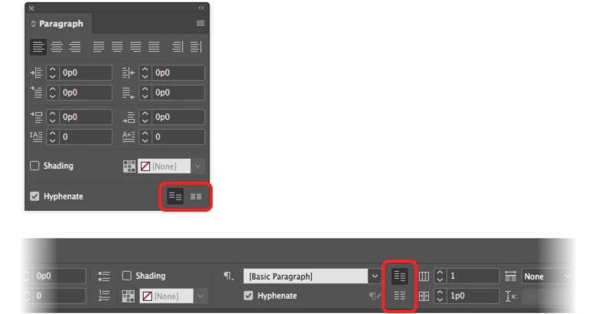
Task: Click numbered list icon in control bar
Action: point(104,296)
